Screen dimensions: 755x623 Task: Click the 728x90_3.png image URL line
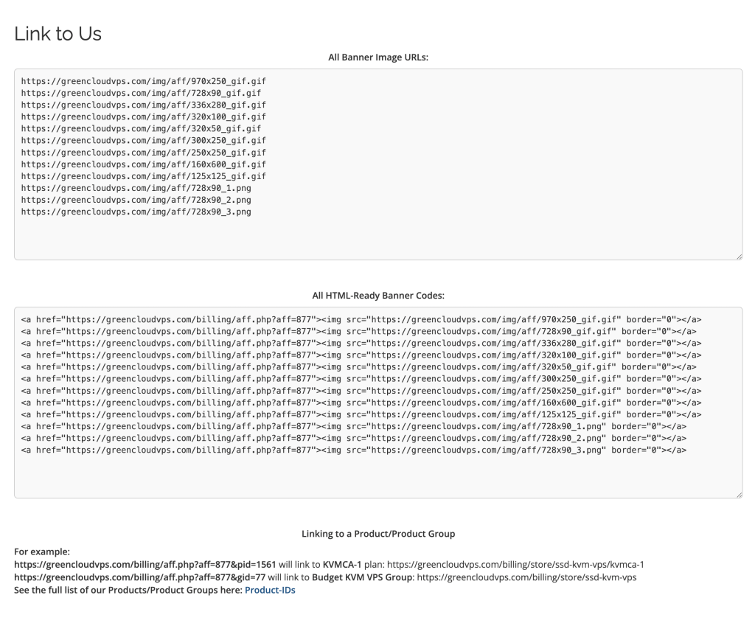click(x=136, y=212)
